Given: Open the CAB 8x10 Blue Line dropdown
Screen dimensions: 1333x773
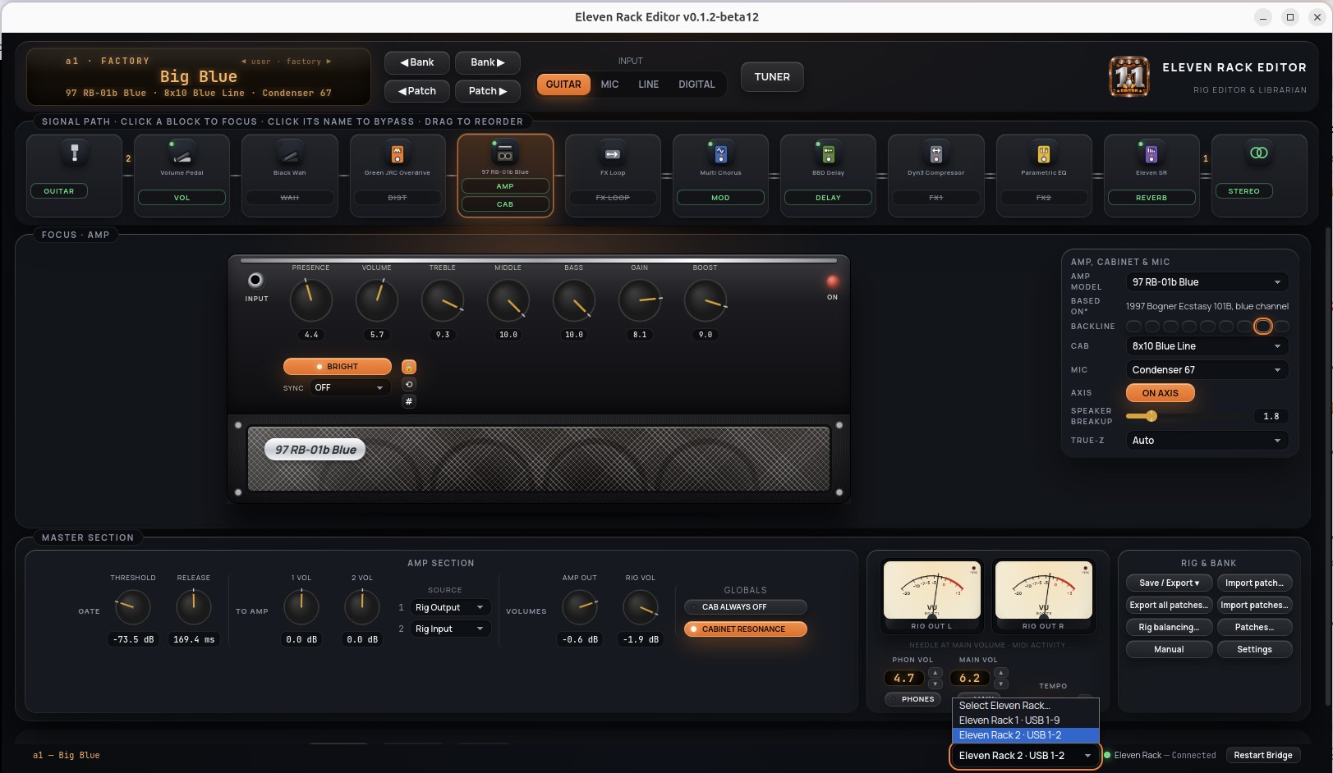Looking at the screenshot, I should coord(1207,346).
